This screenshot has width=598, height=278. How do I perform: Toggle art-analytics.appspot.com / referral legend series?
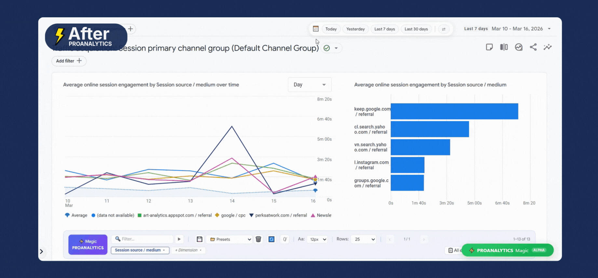pyautogui.click(x=174, y=215)
